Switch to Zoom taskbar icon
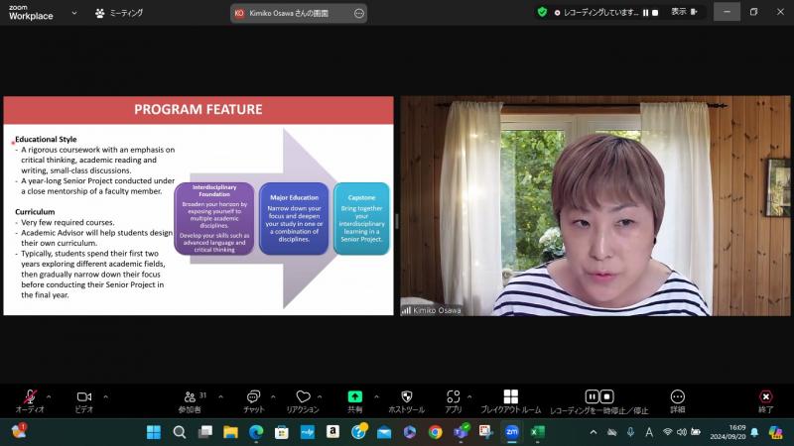The image size is (794, 446). pyautogui.click(x=512, y=432)
